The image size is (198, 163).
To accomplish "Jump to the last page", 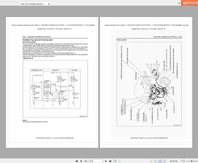I will click(x=110, y=161).
